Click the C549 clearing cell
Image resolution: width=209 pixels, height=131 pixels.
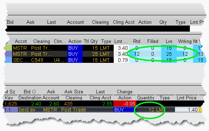(x=37, y=60)
